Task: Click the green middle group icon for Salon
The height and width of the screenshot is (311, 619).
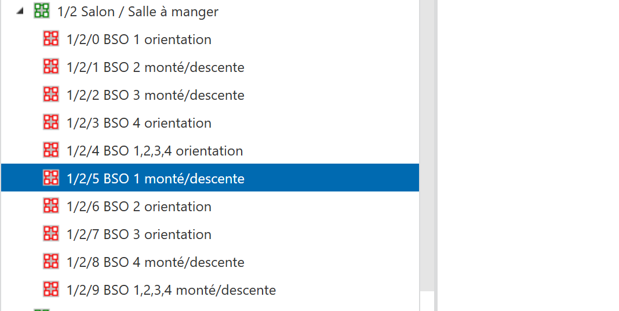Action: coord(41,11)
